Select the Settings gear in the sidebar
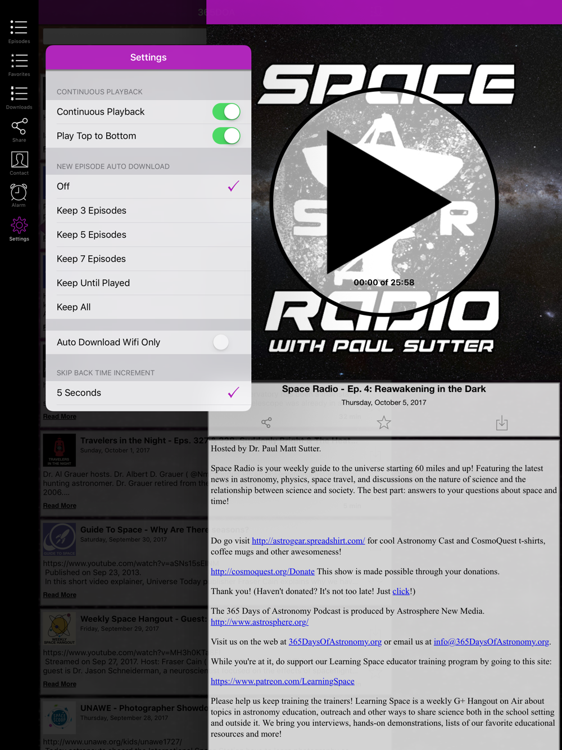Image resolution: width=562 pixels, height=750 pixels. click(x=19, y=229)
